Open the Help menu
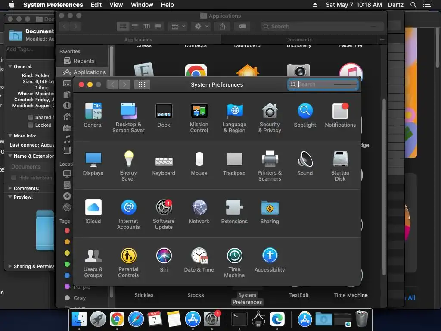 (168, 5)
